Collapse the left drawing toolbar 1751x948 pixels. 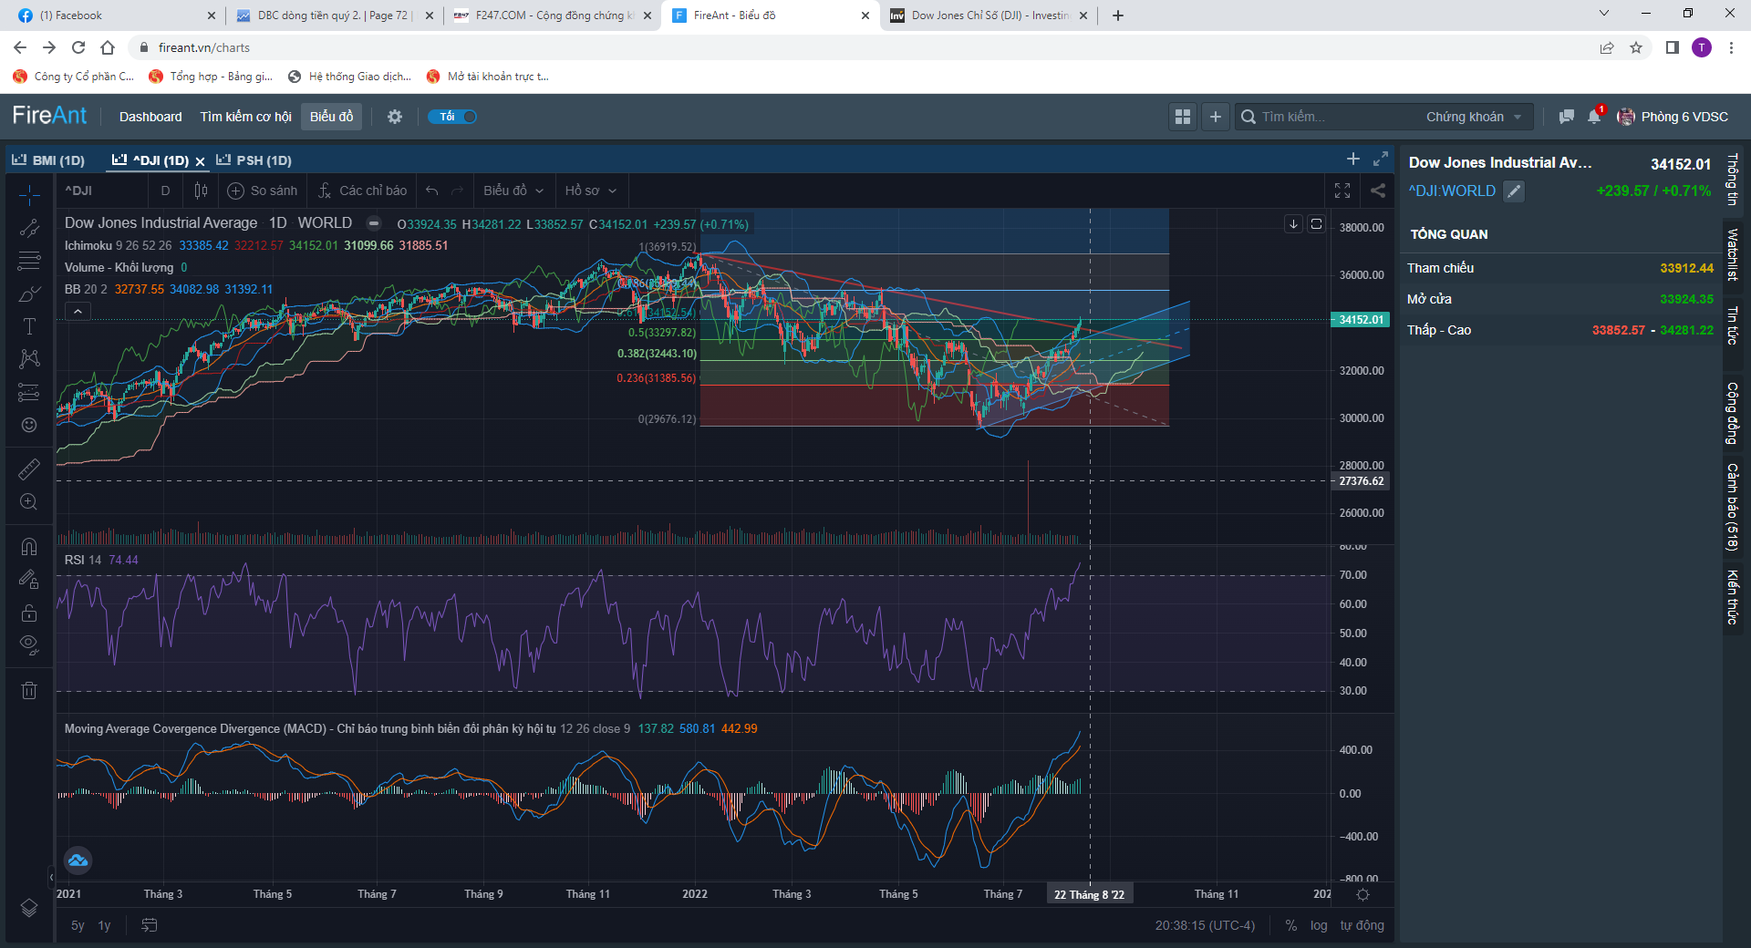tap(51, 877)
